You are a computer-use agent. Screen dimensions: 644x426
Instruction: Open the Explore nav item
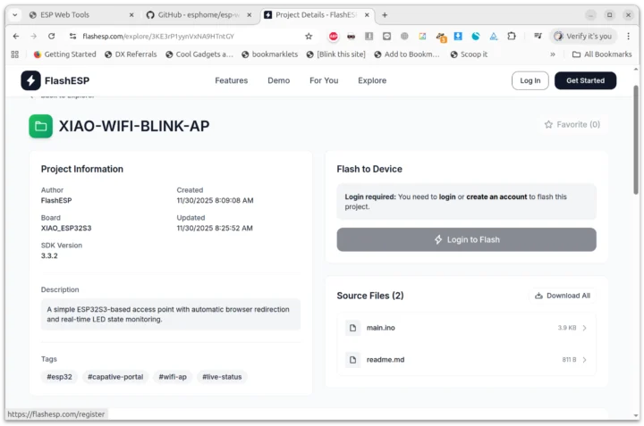(372, 80)
